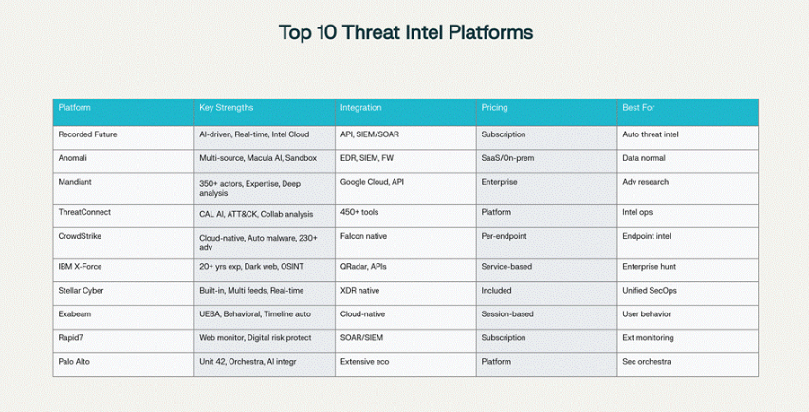
Task: Select the "UEBA, Behavioral, Timeline auto" cell
Action: pyautogui.click(x=255, y=313)
